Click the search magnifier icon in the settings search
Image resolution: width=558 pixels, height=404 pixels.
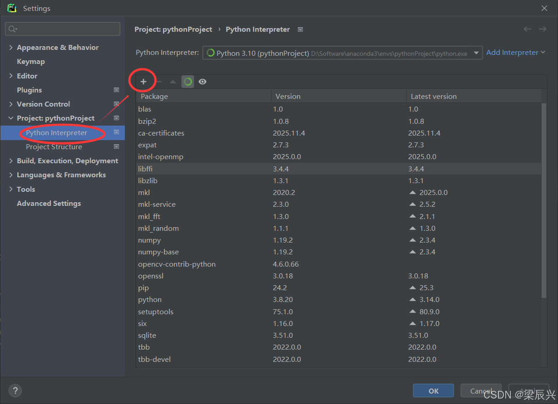click(x=13, y=29)
